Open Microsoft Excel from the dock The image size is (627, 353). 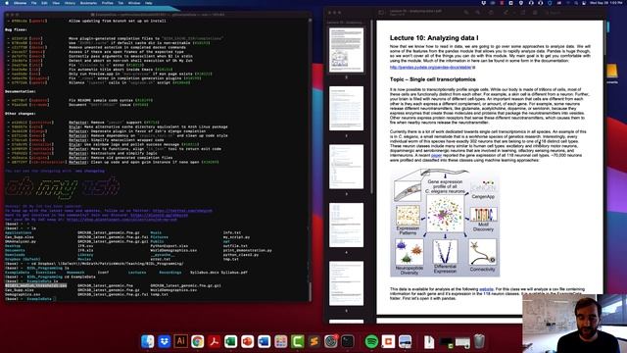pos(231,341)
